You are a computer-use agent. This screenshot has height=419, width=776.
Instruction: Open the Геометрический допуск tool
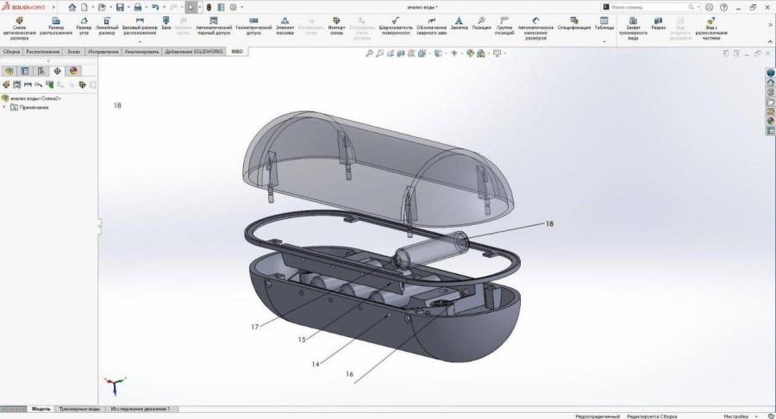[x=253, y=26]
